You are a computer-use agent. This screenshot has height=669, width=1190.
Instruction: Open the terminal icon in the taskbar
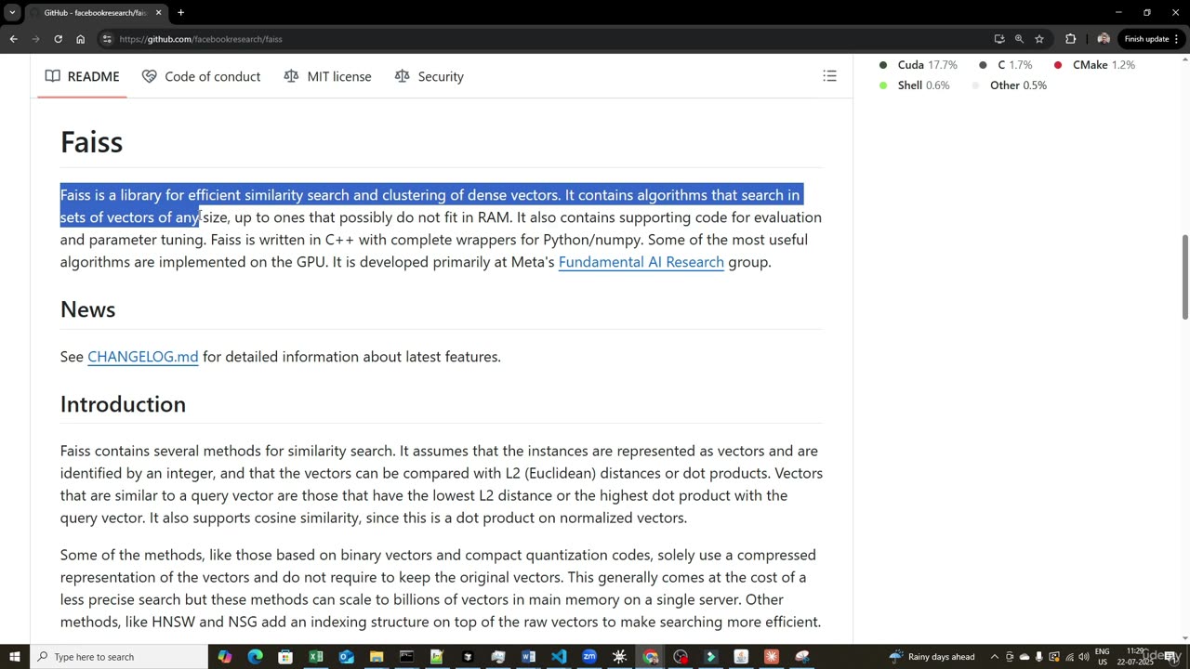click(406, 657)
